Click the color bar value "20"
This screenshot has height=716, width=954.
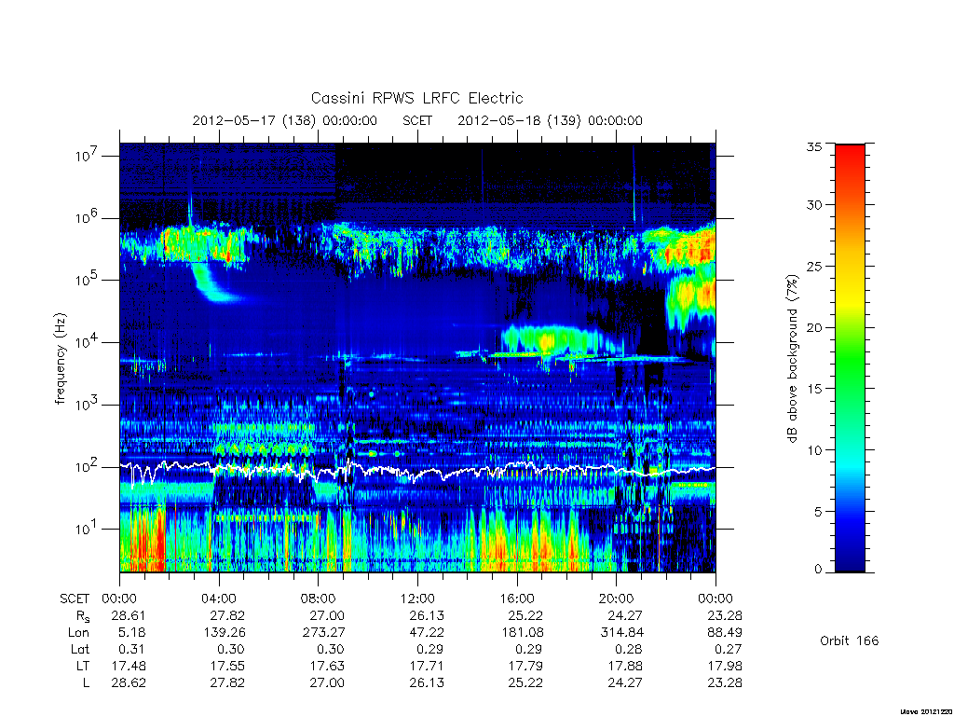point(813,327)
